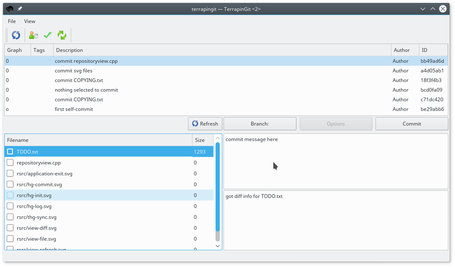Screen dimensions: 455x267
Task: Sort by the Tags column header
Action: coord(42,50)
